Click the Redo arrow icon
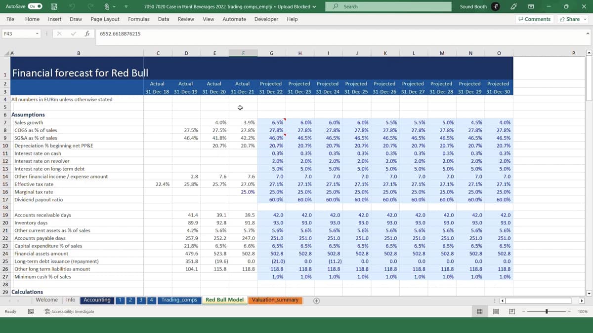The width and height of the screenshot is (593, 333). 90,6
